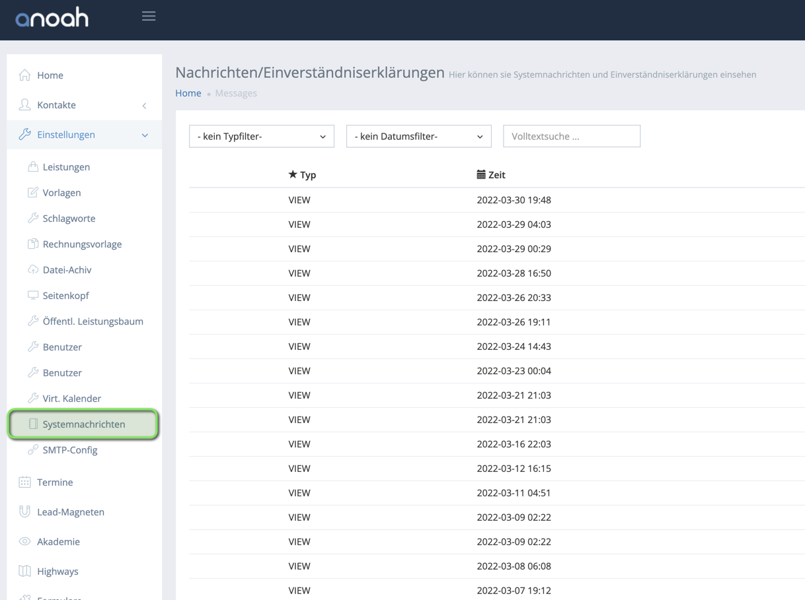This screenshot has width=805, height=600.
Task: Click the Datei-Achiv cloud icon
Action: 33,270
